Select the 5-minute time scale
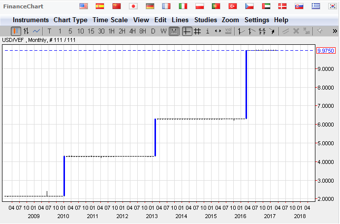Image resolution: width=340 pixels, height=224 pixels. click(70, 32)
